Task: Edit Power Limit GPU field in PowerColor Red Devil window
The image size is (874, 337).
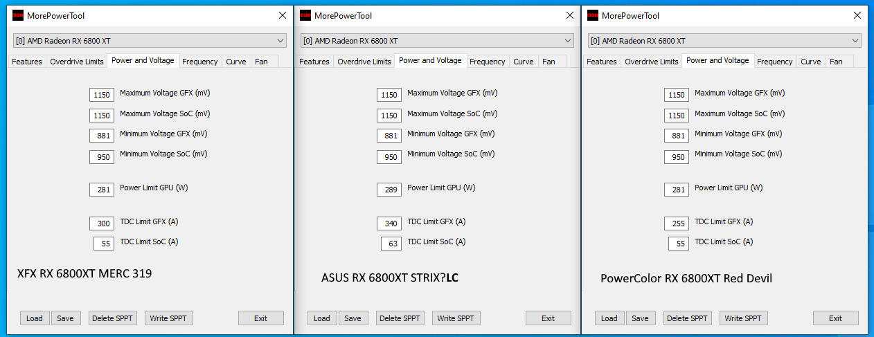Action: pyautogui.click(x=677, y=190)
